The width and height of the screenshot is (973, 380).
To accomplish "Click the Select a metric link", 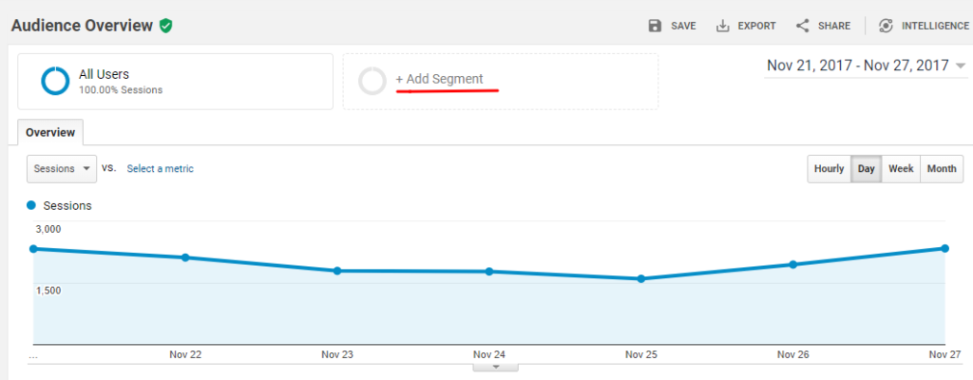I will (x=160, y=169).
